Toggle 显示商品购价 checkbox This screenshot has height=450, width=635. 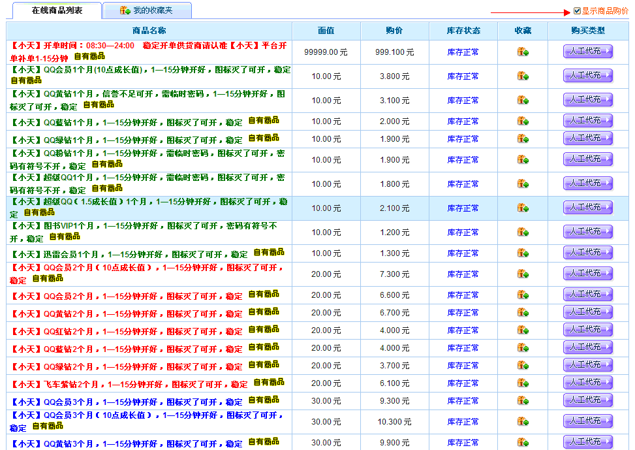(x=577, y=11)
